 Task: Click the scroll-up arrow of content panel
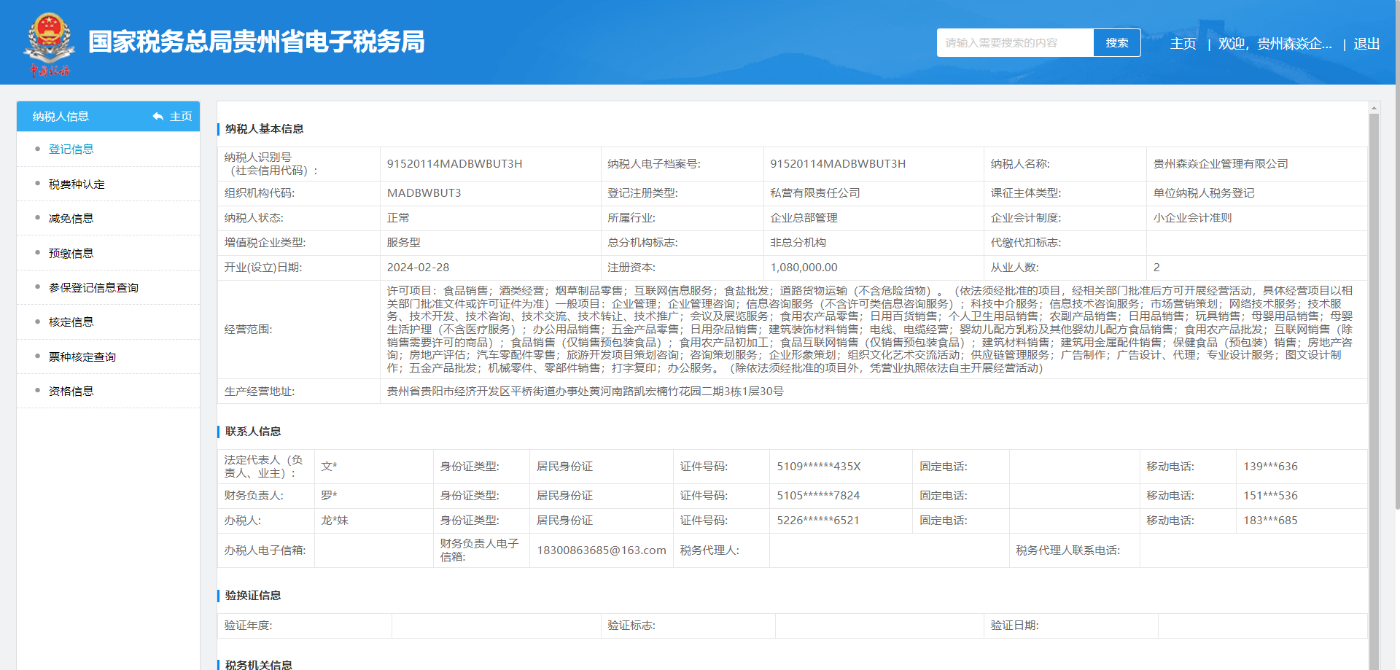pos(1374,108)
